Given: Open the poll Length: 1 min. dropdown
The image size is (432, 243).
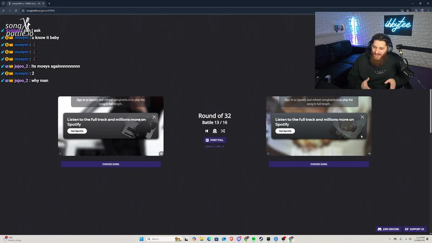Looking at the screenshot, I should click(x=215, y=146).
